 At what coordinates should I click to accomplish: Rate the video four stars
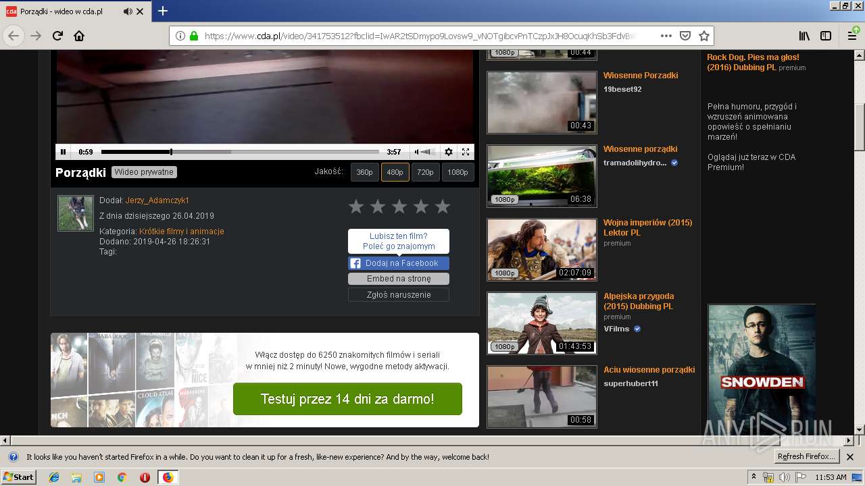point(421,207)
